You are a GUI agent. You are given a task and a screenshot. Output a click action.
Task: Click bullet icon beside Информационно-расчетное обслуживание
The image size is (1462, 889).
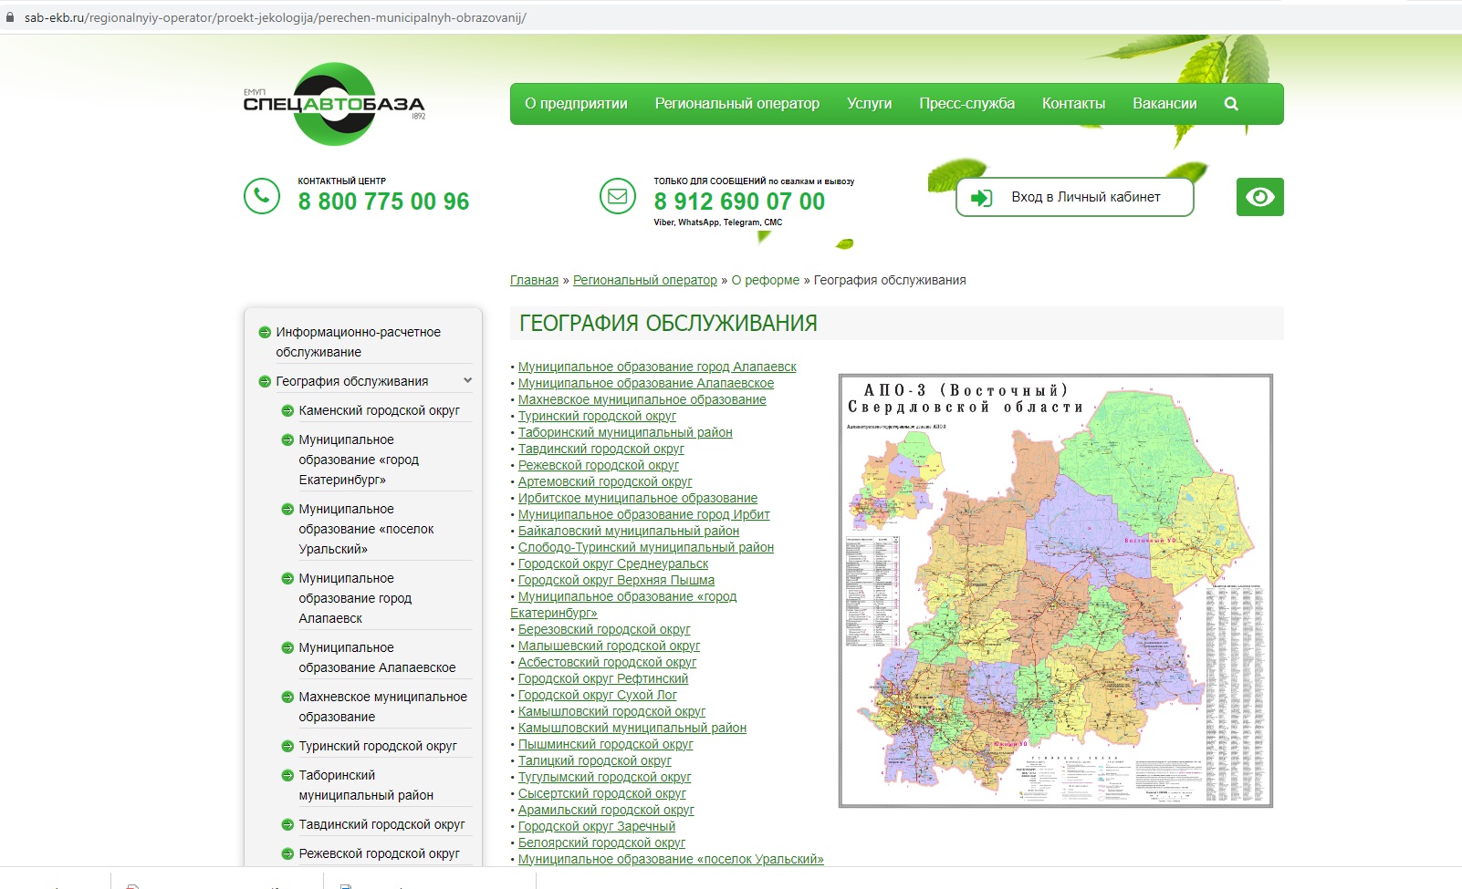click(x=265, y=333)
